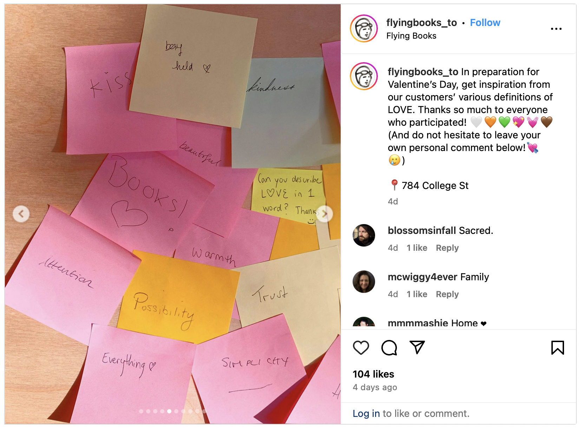This screenshot has height=432, width=583.
Task: Open flyingbooks_to profile picture in header
Action: pyautogui.click(x=364, y=28)
